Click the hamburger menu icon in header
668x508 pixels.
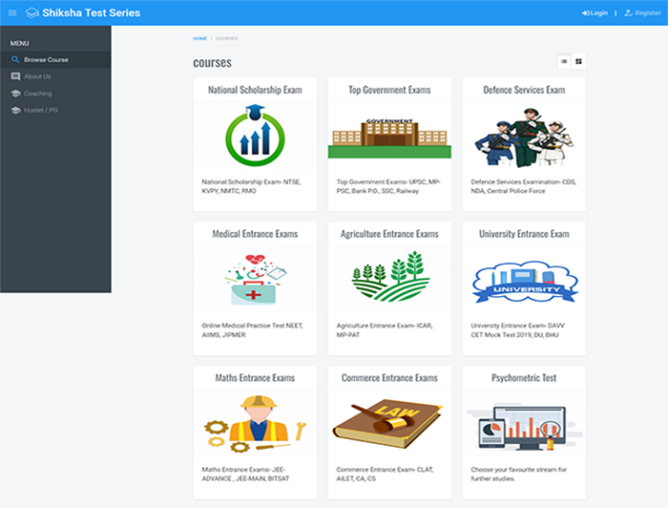(x=12, y=12)
